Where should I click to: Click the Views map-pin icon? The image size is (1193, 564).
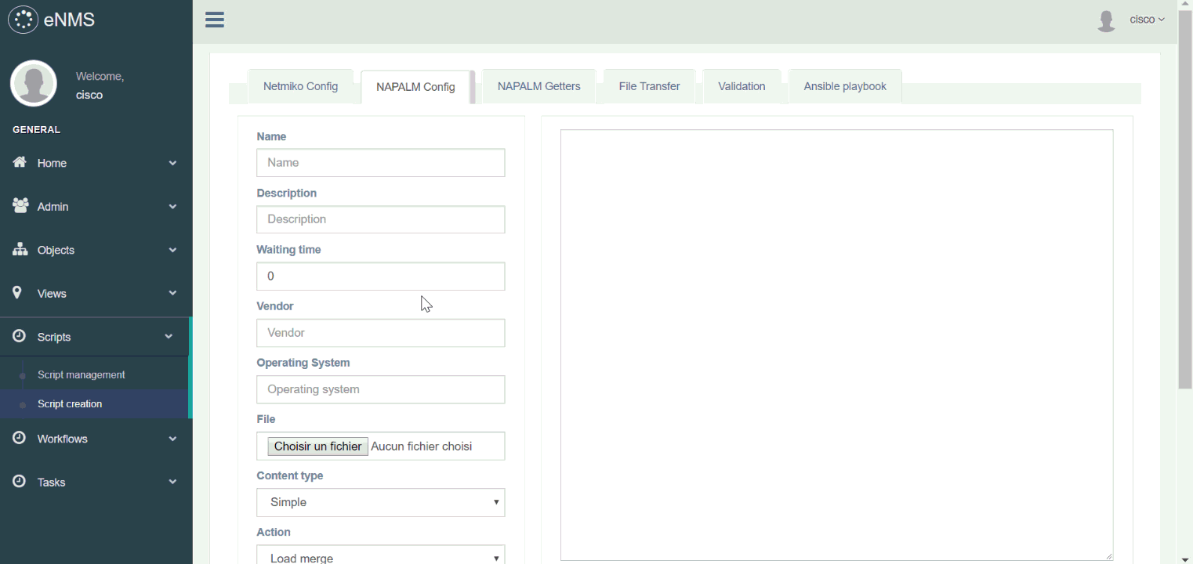point(17,293)
